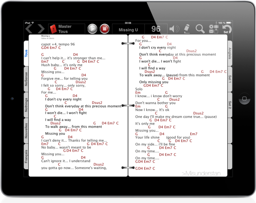Select the NoSense tab

pyautogui.click(x=26, y=79)
